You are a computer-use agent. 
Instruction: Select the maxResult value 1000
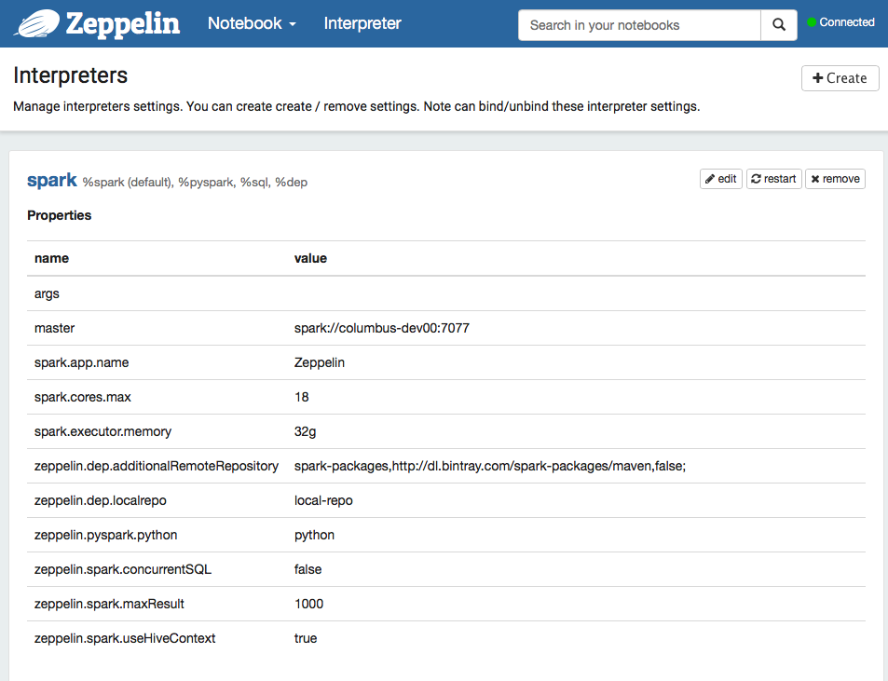tap(308, 604)
